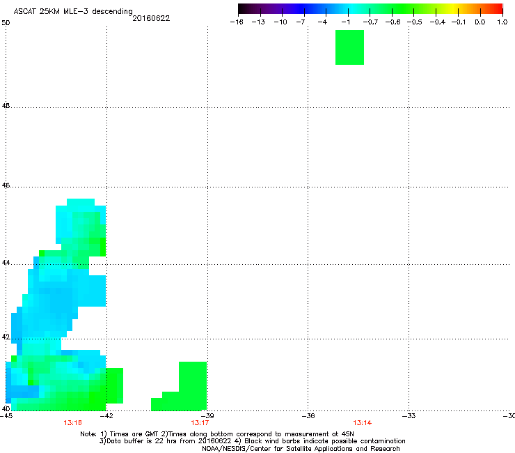The height and width of the screenshot is (453, 515).
Task: Click the '-16' color scale label
Action: coord(237,22)
